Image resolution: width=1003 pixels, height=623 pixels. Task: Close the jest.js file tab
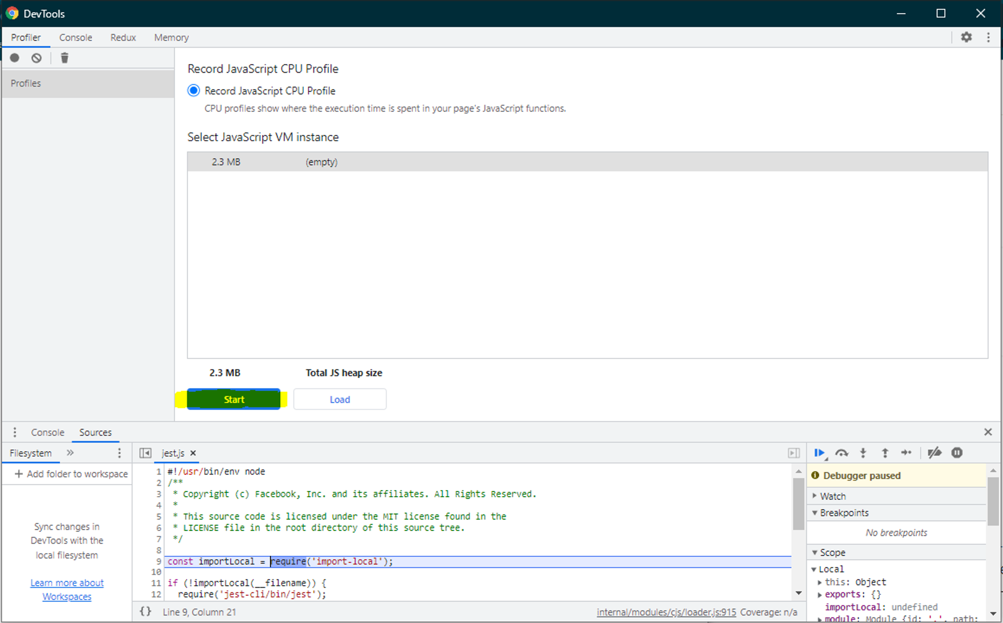[193, 453]
